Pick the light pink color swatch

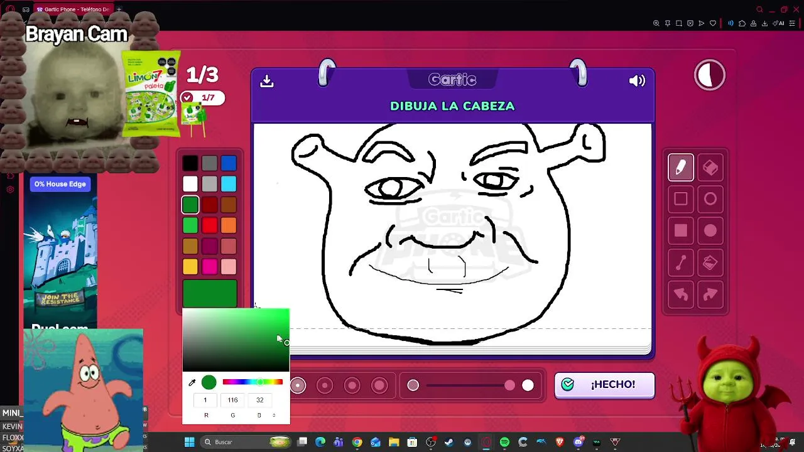coord(229,267)
